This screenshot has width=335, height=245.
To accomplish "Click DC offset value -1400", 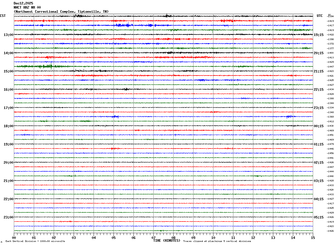I will point(330,53).
